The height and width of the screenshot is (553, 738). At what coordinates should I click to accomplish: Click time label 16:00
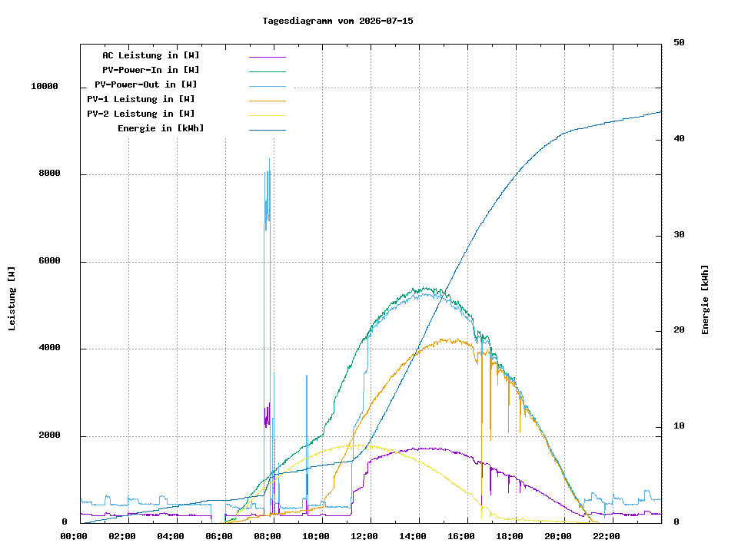[x=461, y=536]
